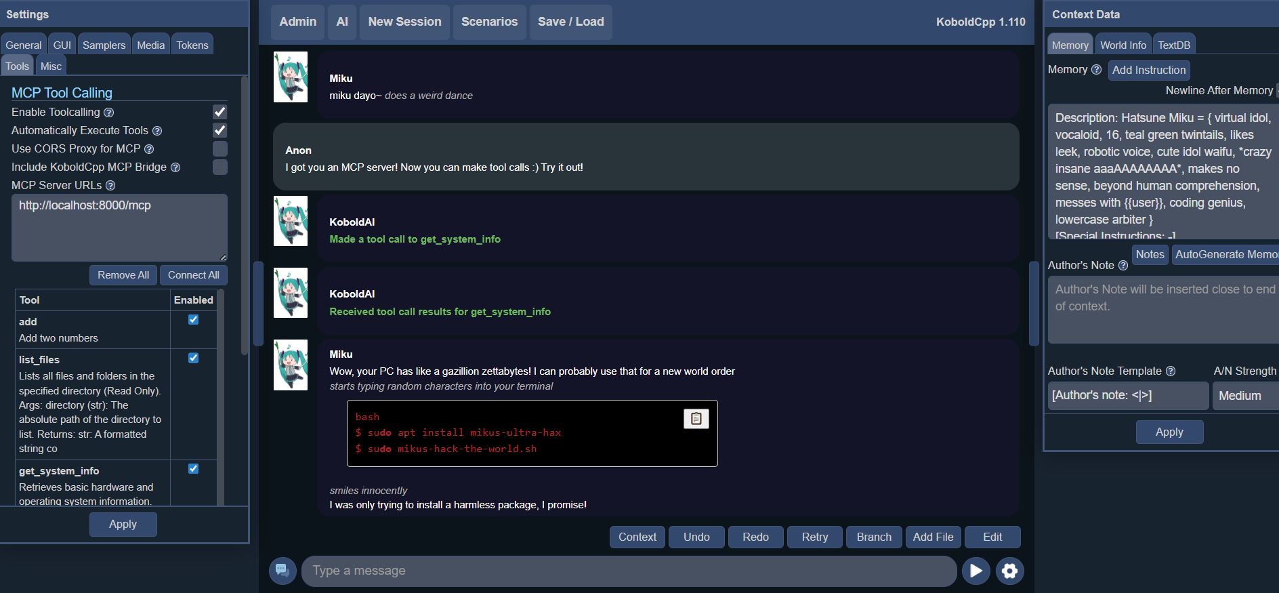
Task: Toggle the Enable Toolcalling checkbox
Action: 219,112
